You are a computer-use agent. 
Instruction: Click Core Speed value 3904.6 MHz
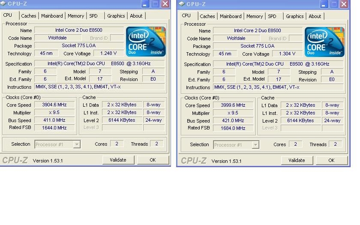pyautogui.click(x=54, y=105)
